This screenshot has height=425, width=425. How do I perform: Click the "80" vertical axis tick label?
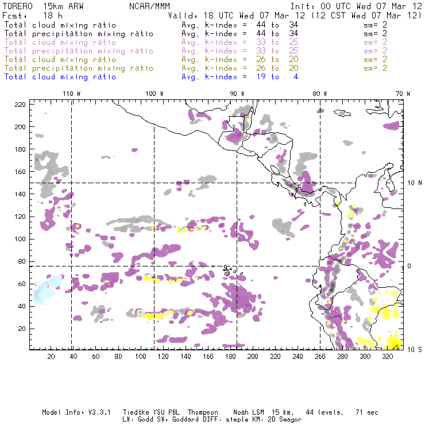click(x=22, y=261)
